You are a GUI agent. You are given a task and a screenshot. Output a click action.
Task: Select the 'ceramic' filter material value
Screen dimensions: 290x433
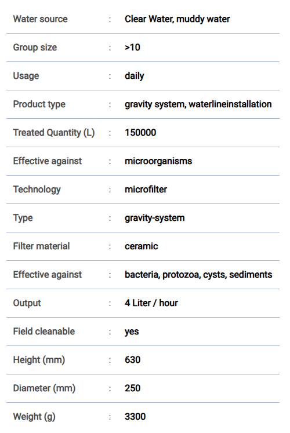click(141, 246)
